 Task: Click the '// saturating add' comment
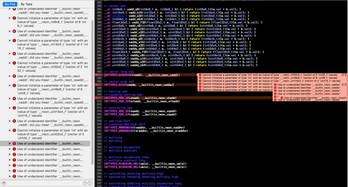(x=118, y=108)
